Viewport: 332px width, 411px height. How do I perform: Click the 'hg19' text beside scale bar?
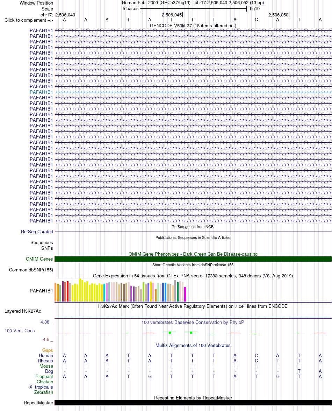click(x=255, y=9)
